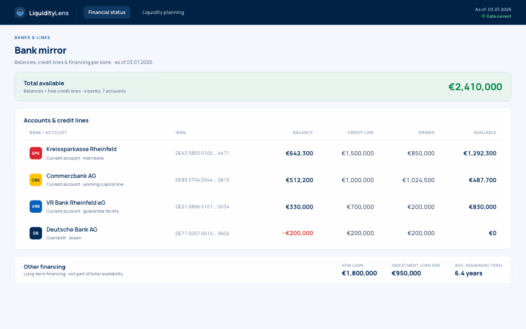Click the KfW loan €1,800,000 value

(x=359, y=274)
